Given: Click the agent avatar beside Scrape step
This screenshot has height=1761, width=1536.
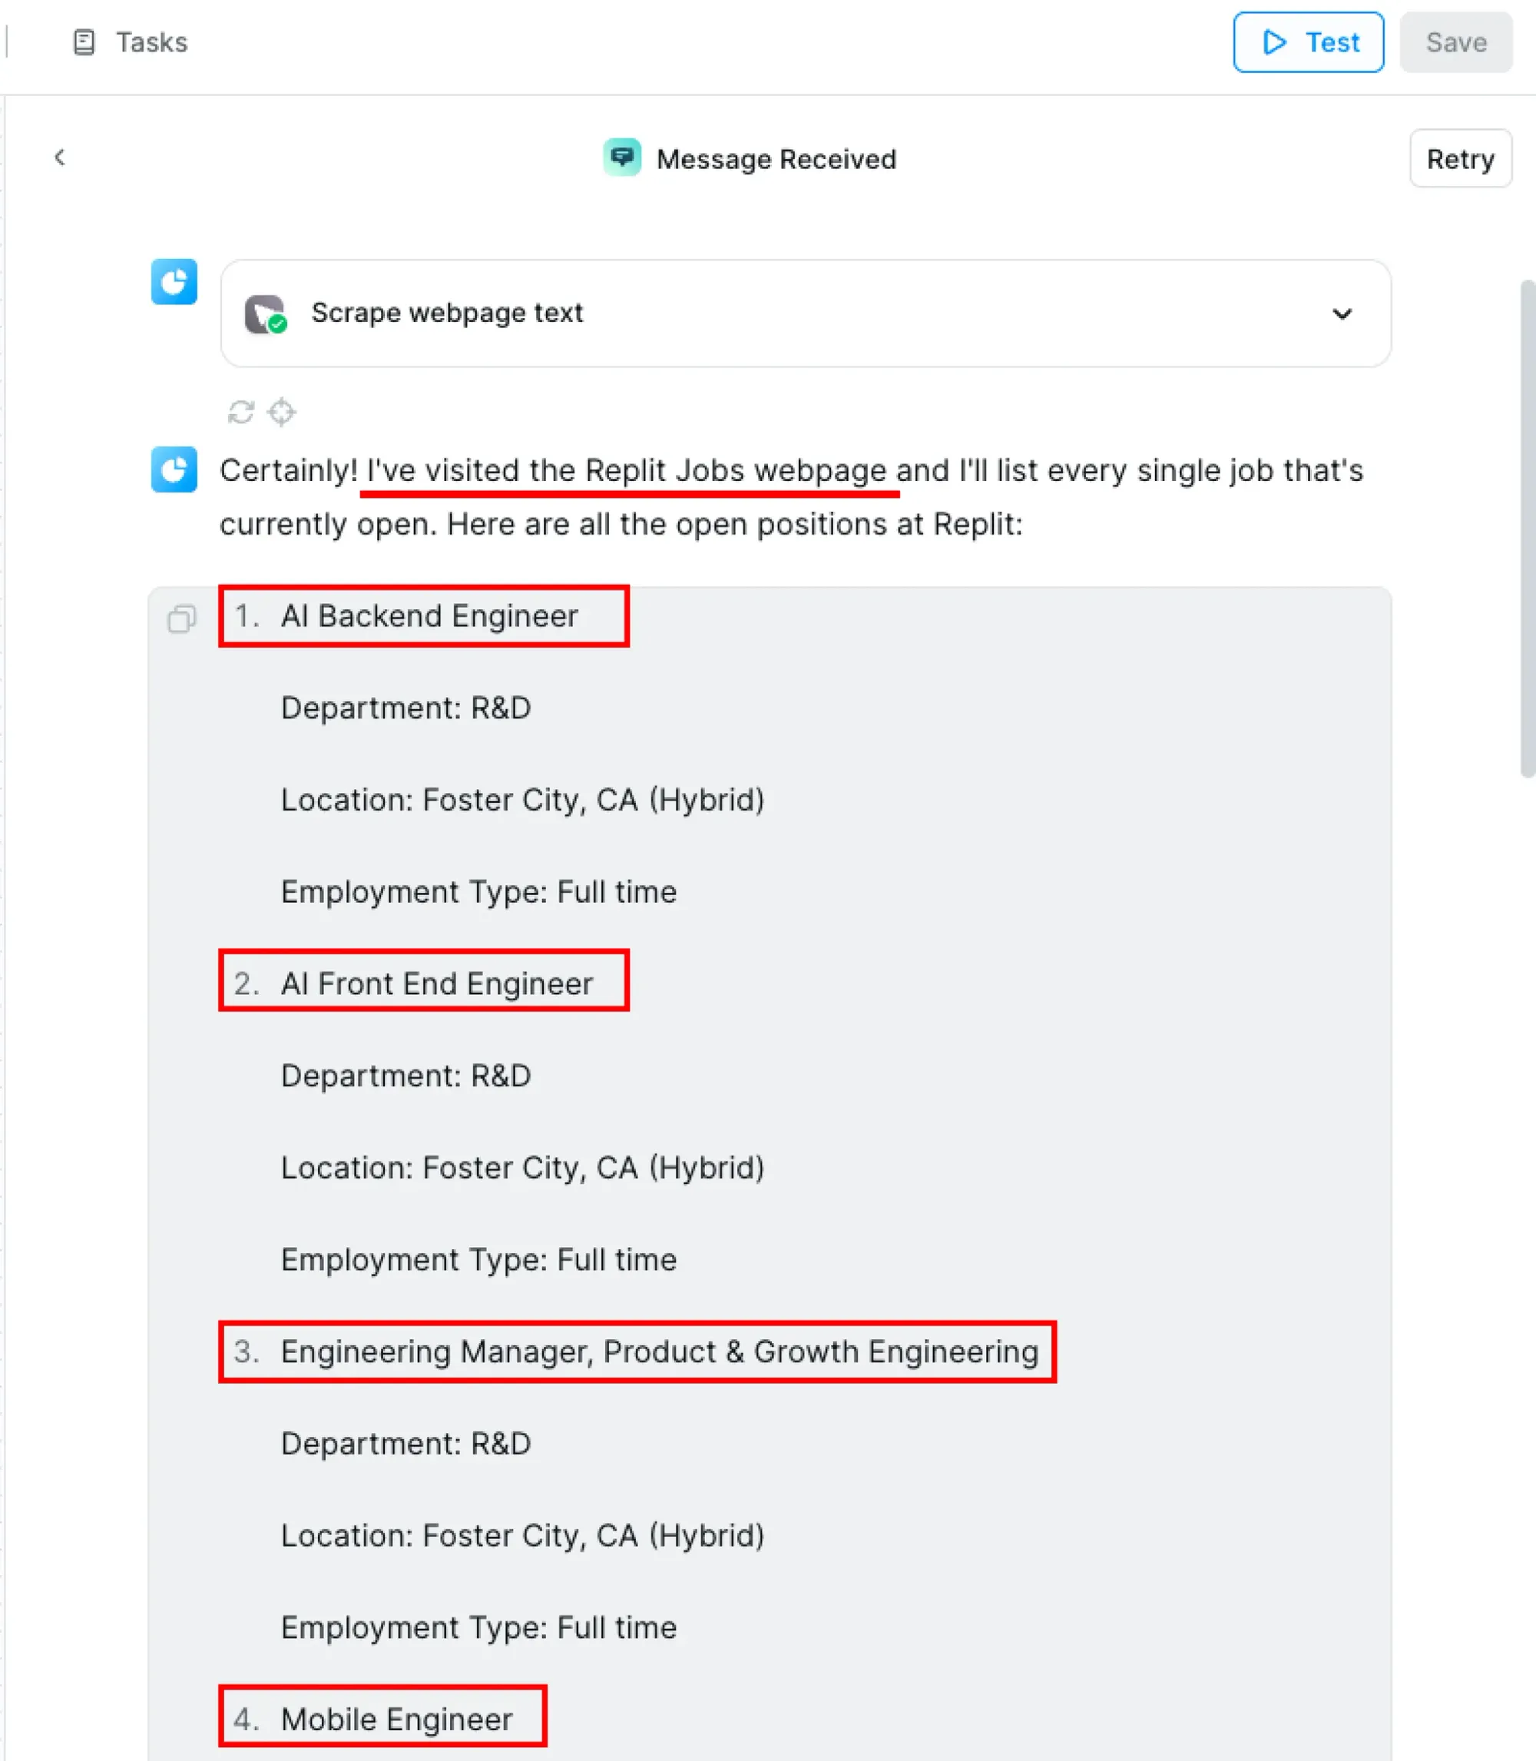Looking at the screenshot, I should (174, 282).
